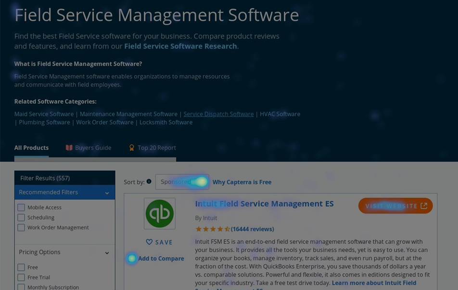Screen dimensions: 458x290
Task: Select the Free pricing checkbox
Action: click(21, 267)
